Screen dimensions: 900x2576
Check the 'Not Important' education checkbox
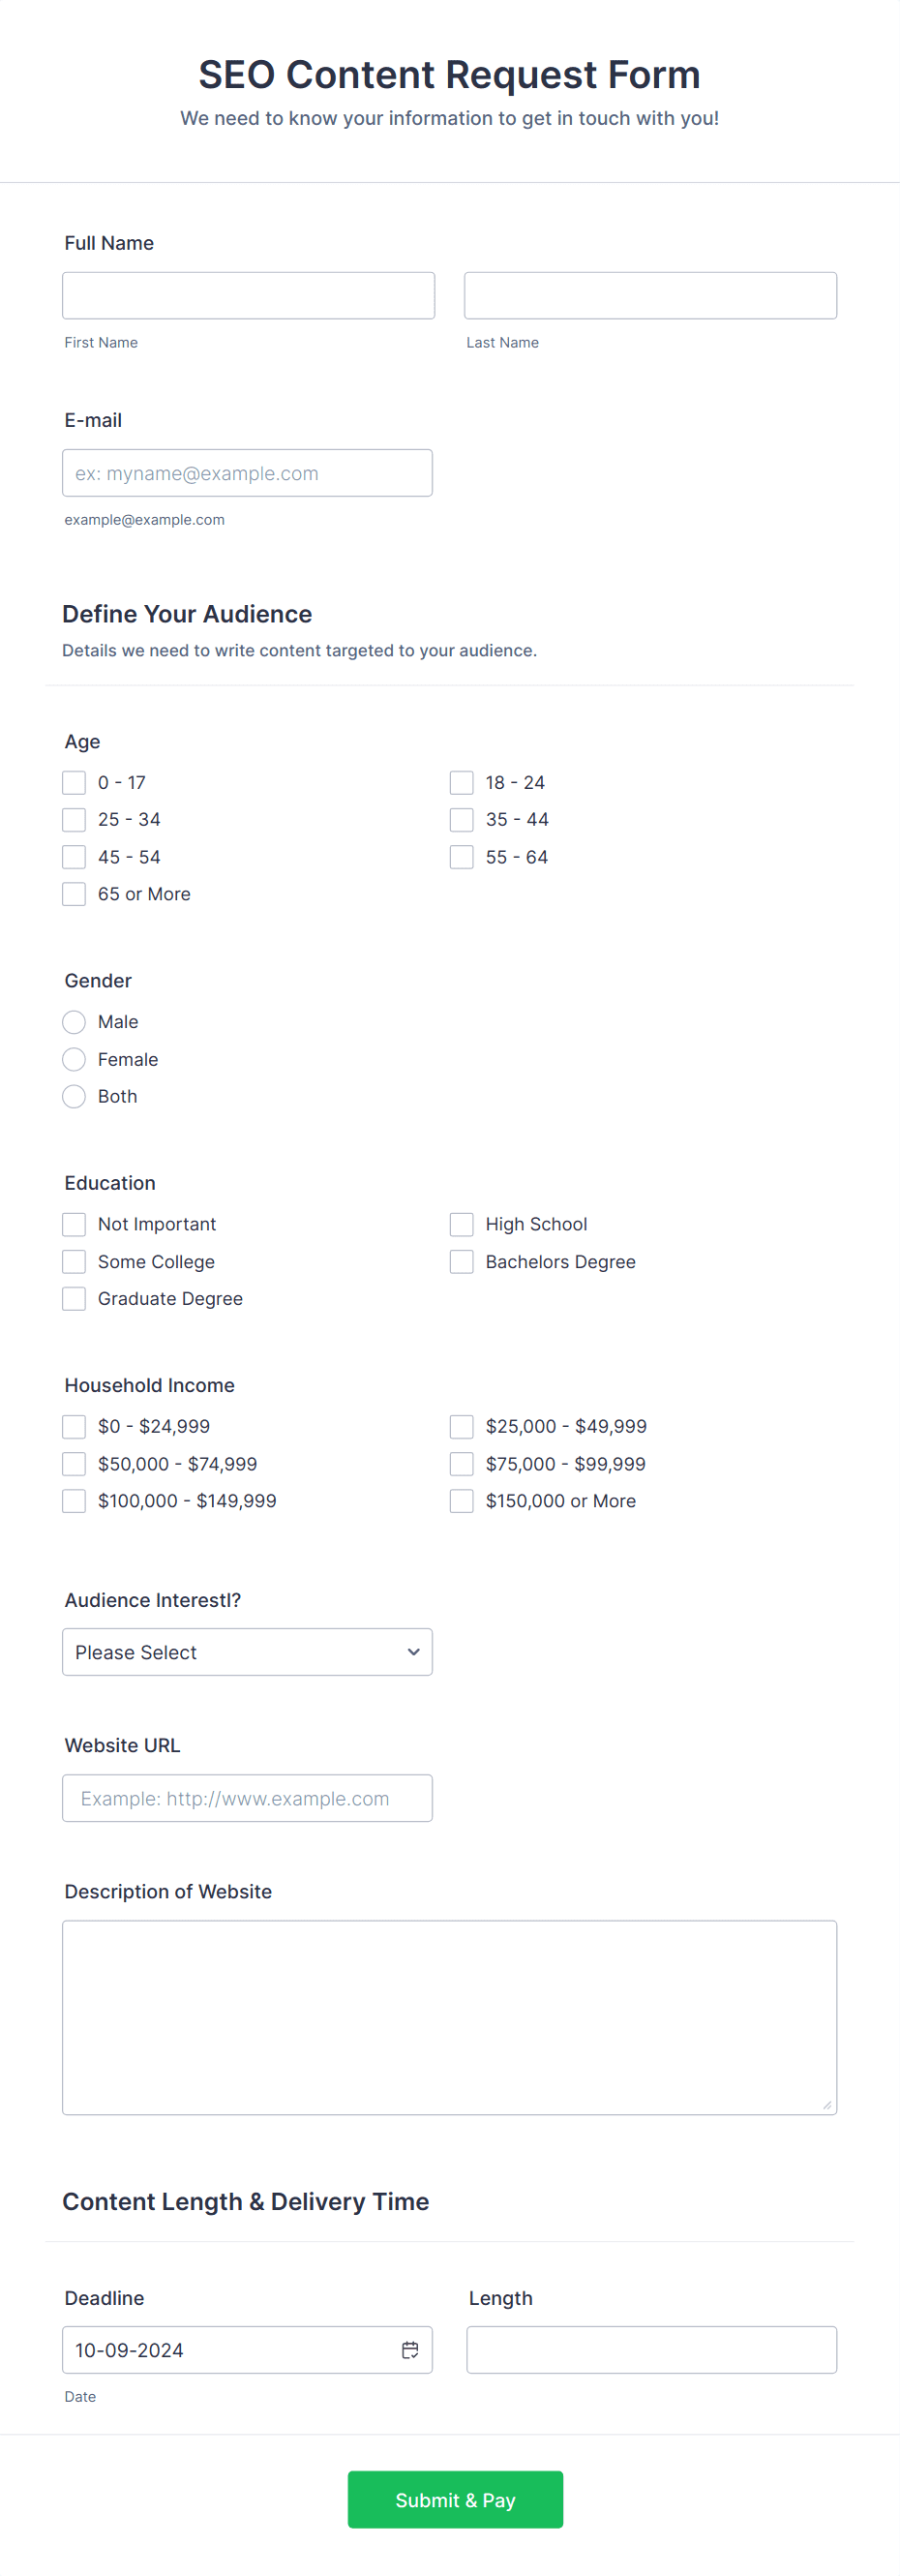73,1224
